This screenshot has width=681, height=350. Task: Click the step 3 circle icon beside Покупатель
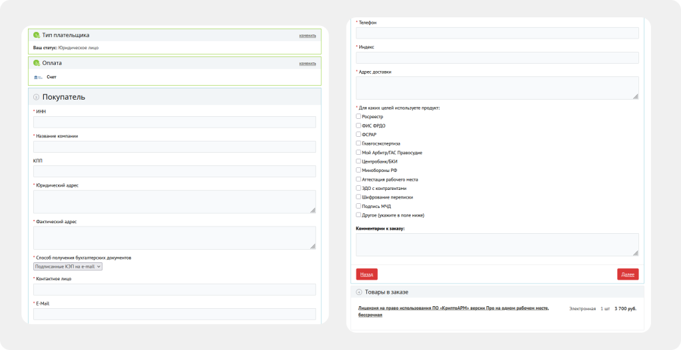(37, 97)
